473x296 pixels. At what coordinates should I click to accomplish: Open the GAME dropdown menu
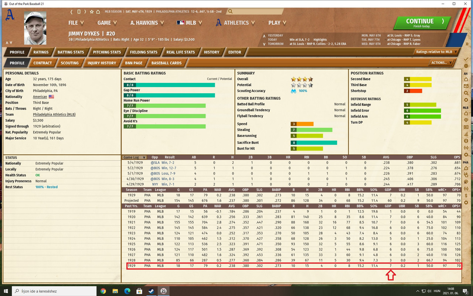point(107,23)
